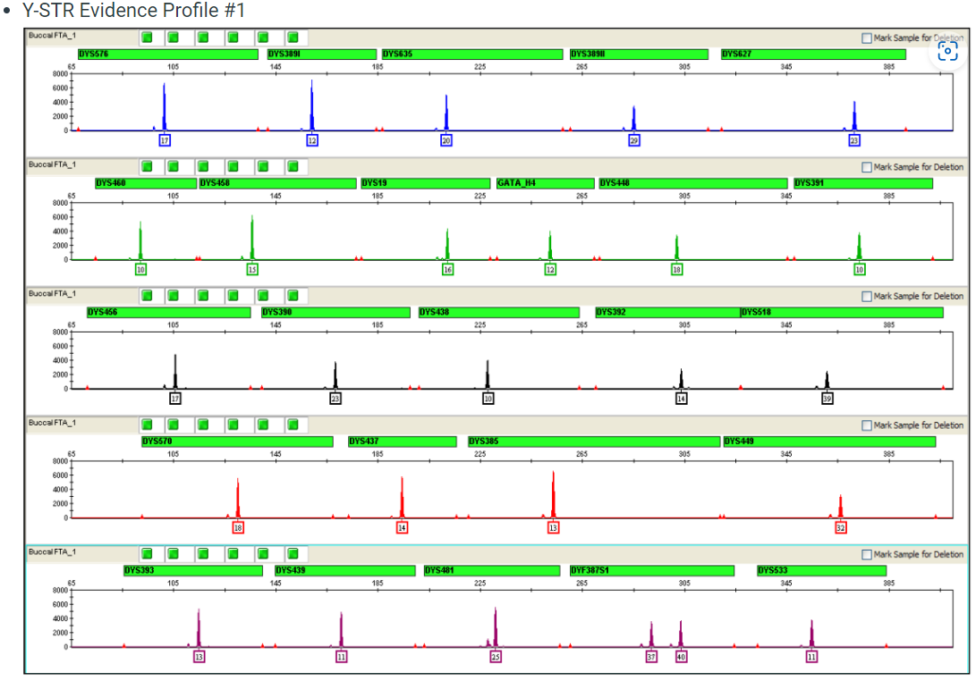Select the second green quality indicator in DYS393 row
Screen dimensions: 976x681
coord(174,552)
